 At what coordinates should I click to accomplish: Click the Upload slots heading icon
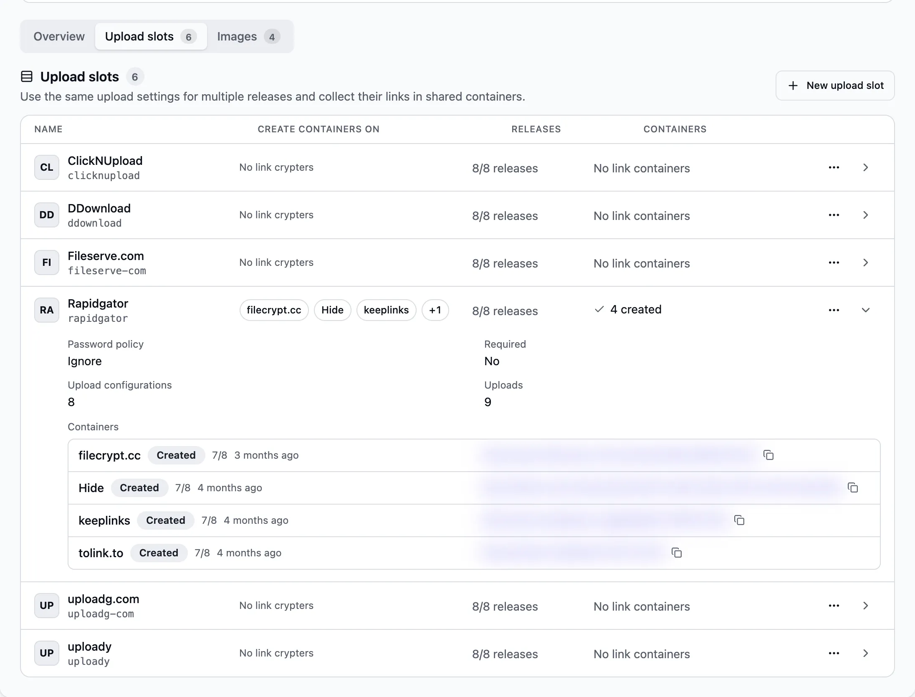point(27,76)
